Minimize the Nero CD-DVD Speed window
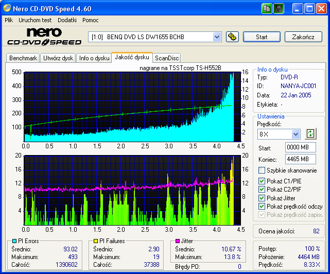The image size is (330, 274). pos(298,9)
